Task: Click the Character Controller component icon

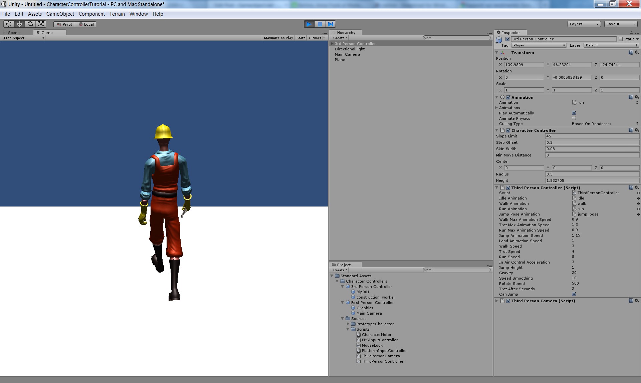Action: [502, 130]
